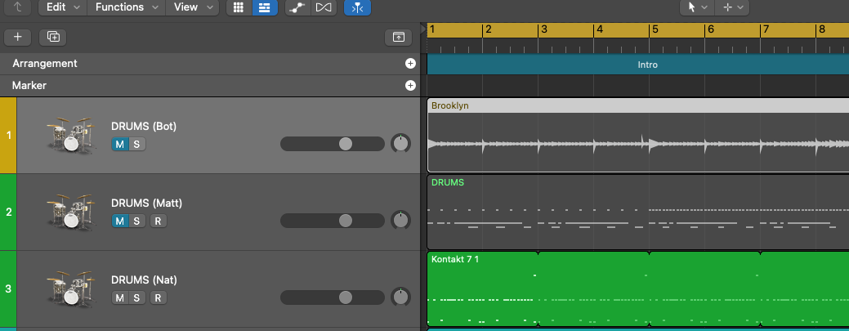
Task: Click bar 3 on the ruler
Action: pyautogui.click(x=544, y=29)
